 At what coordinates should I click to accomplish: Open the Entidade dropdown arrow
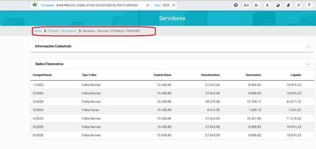pos(148,5)
